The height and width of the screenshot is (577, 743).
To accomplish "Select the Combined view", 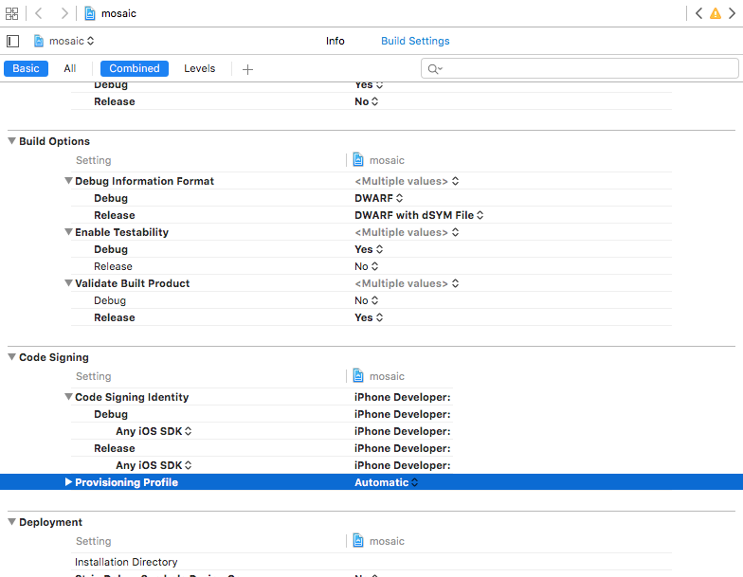I will [135, 68].
